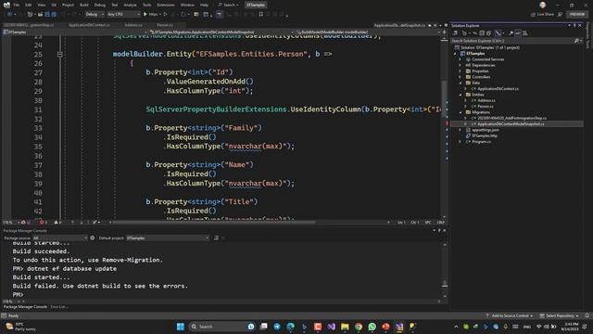Select the Controllers folder in Solution Explorer
Screen dimensions: 593x334
(x=481, y=77)
